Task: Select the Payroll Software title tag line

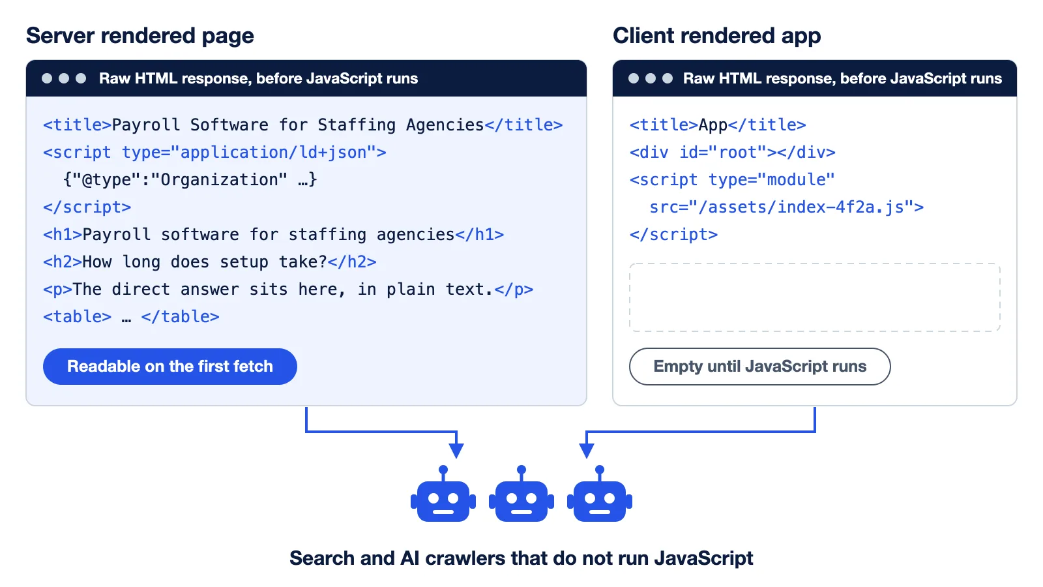Action: point(303,125)
